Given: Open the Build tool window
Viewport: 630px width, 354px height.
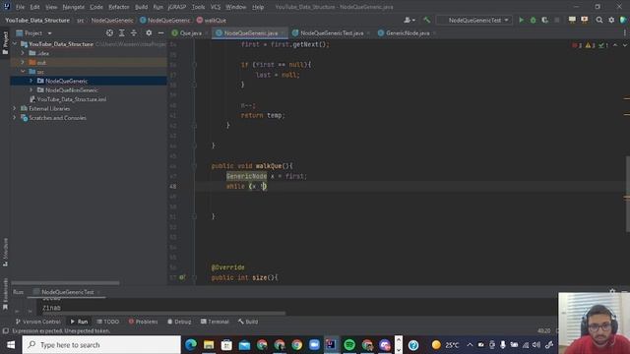Looking at the screenshot, I should click(248, 322).
